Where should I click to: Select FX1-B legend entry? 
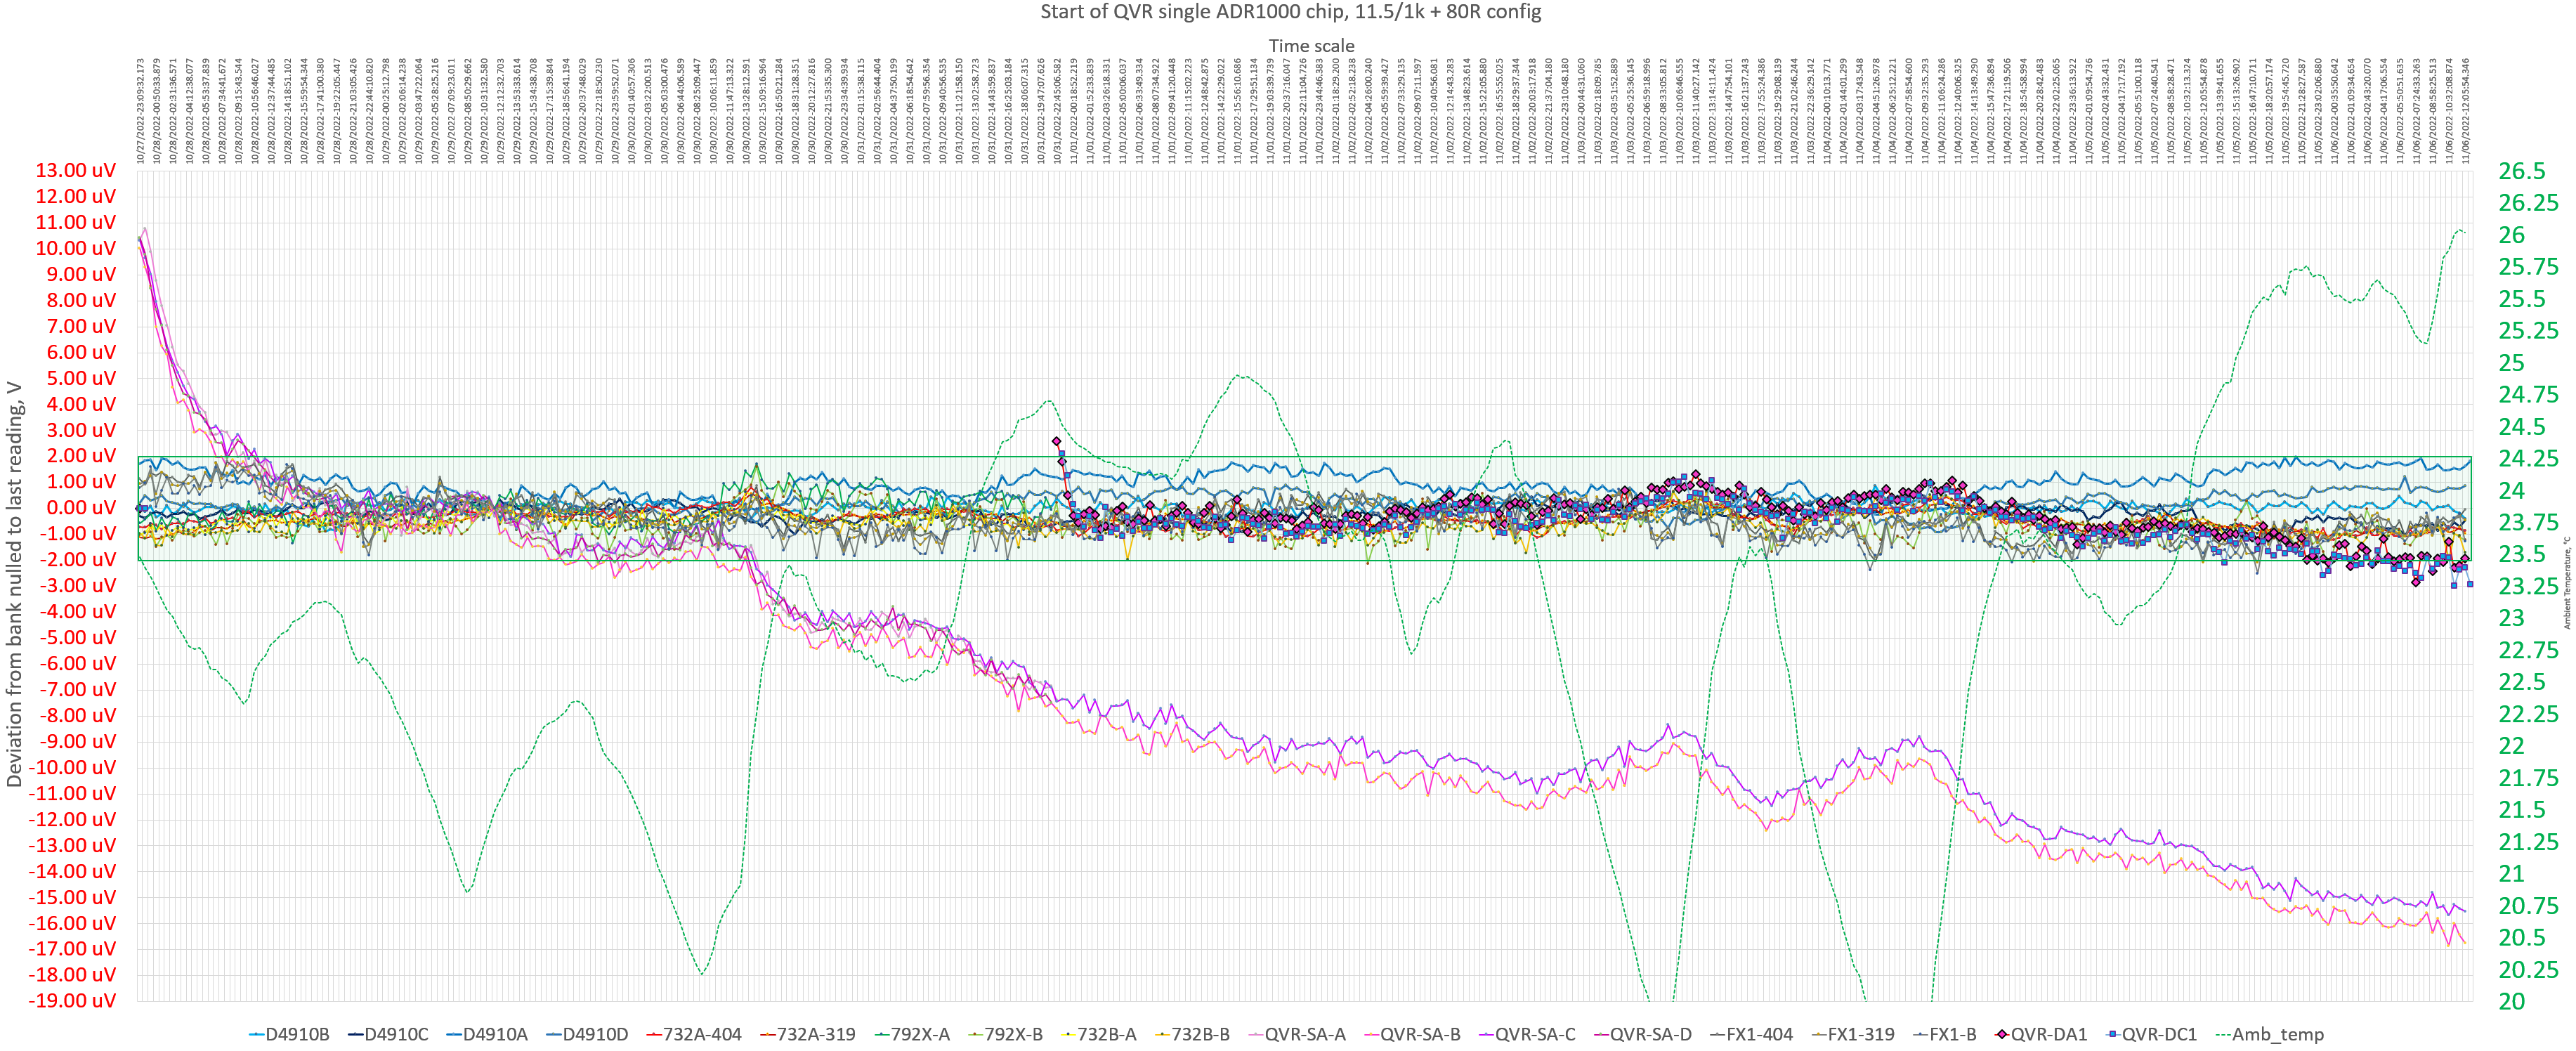pos(1945,1034)
